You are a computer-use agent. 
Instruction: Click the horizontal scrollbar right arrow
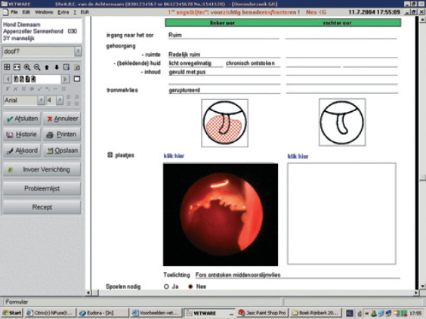click(x=416, y=293)
